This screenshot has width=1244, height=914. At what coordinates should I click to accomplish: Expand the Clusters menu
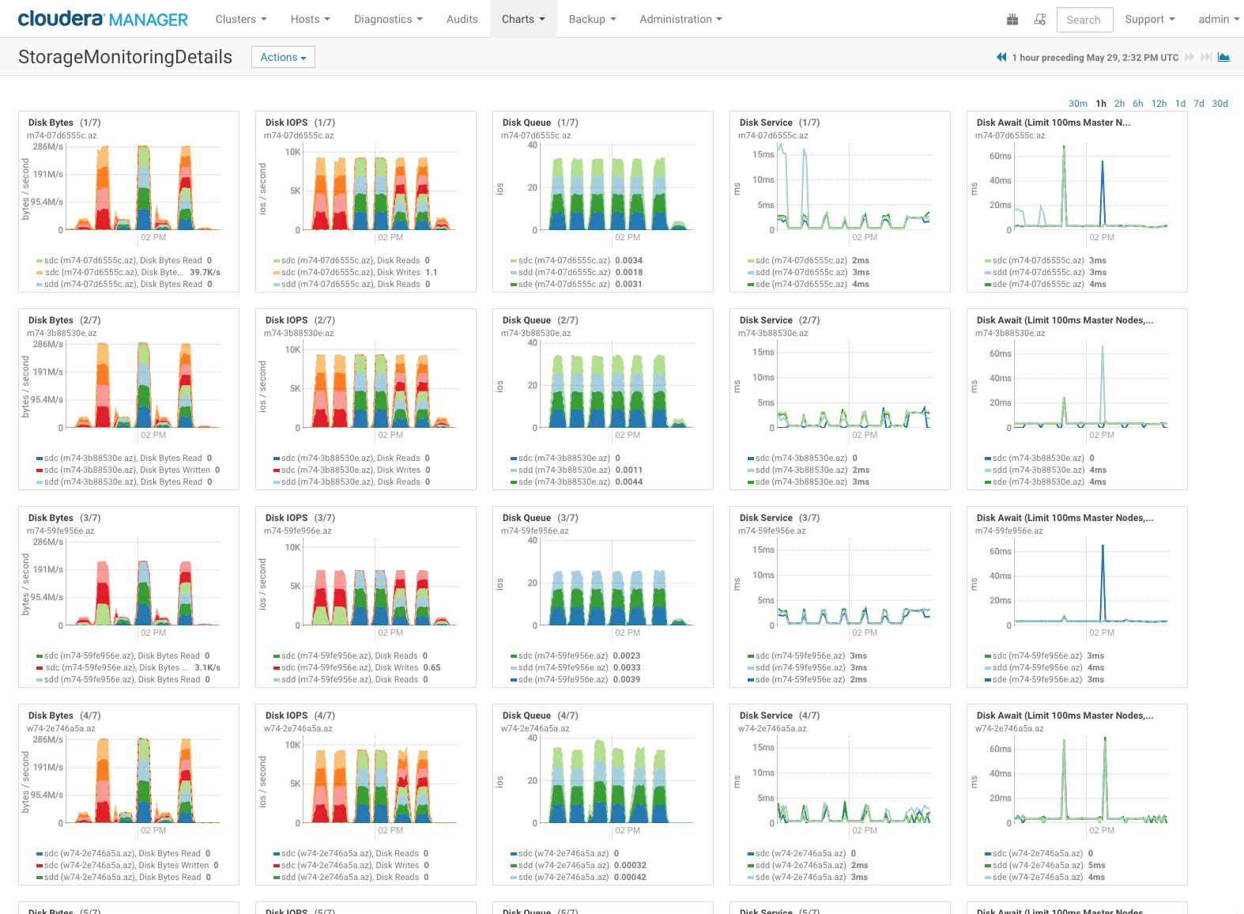241,19
